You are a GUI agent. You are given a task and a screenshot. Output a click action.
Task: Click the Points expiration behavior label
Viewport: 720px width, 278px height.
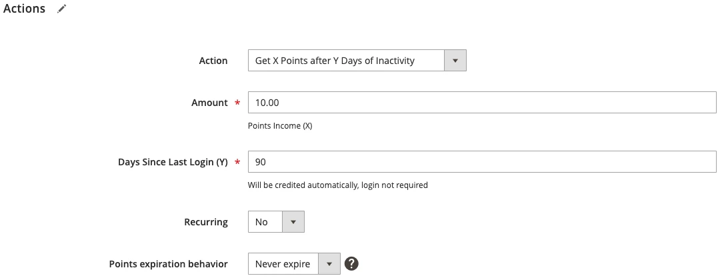coord(168,264)
